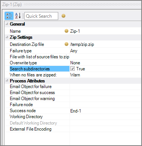Image resolution: width=142 pixels, height=146 pixels.
Task: Select When no files are zipped label
Action: [33, 75]
